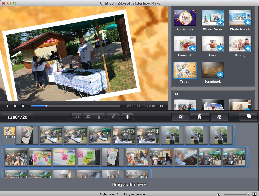Click the playback progress slider
Image resolution: width=259 pixels, height=196 pixels.
click(x=46, y=106)
